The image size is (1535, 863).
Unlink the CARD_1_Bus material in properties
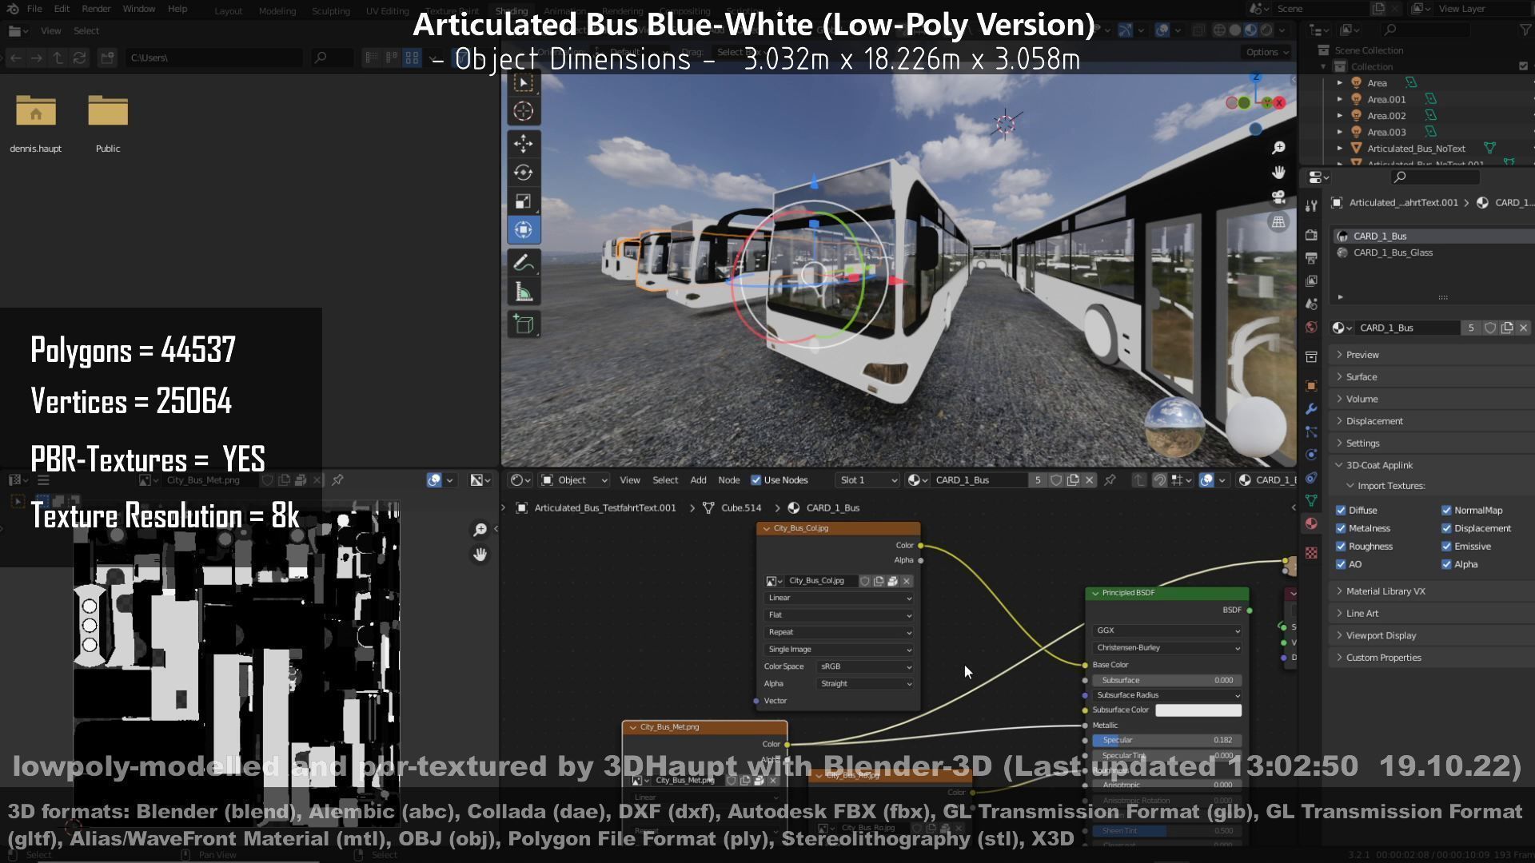click(1523, 328)
